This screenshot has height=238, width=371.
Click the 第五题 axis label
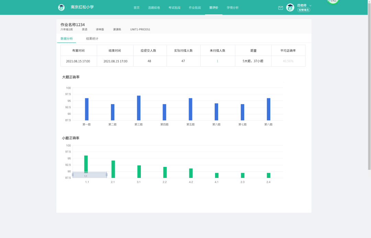(190, 124)
